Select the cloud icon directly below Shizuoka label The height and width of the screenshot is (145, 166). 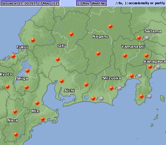point(119,88)
